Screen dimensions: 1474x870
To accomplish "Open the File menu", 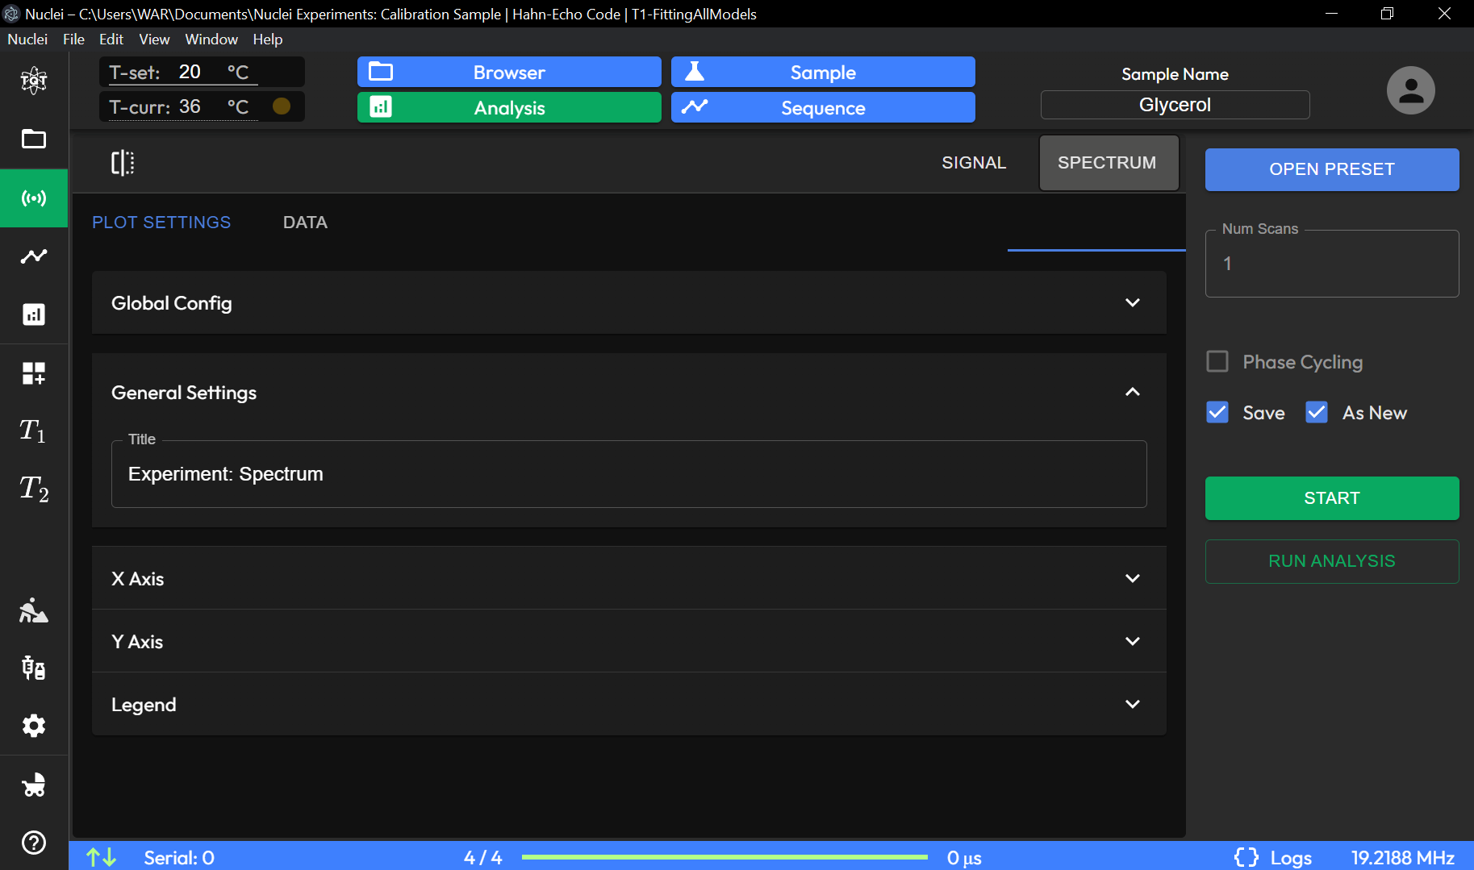I will click(x=73, y=39).
